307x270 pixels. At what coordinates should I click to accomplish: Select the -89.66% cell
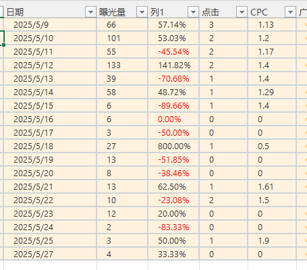point(173,106)
